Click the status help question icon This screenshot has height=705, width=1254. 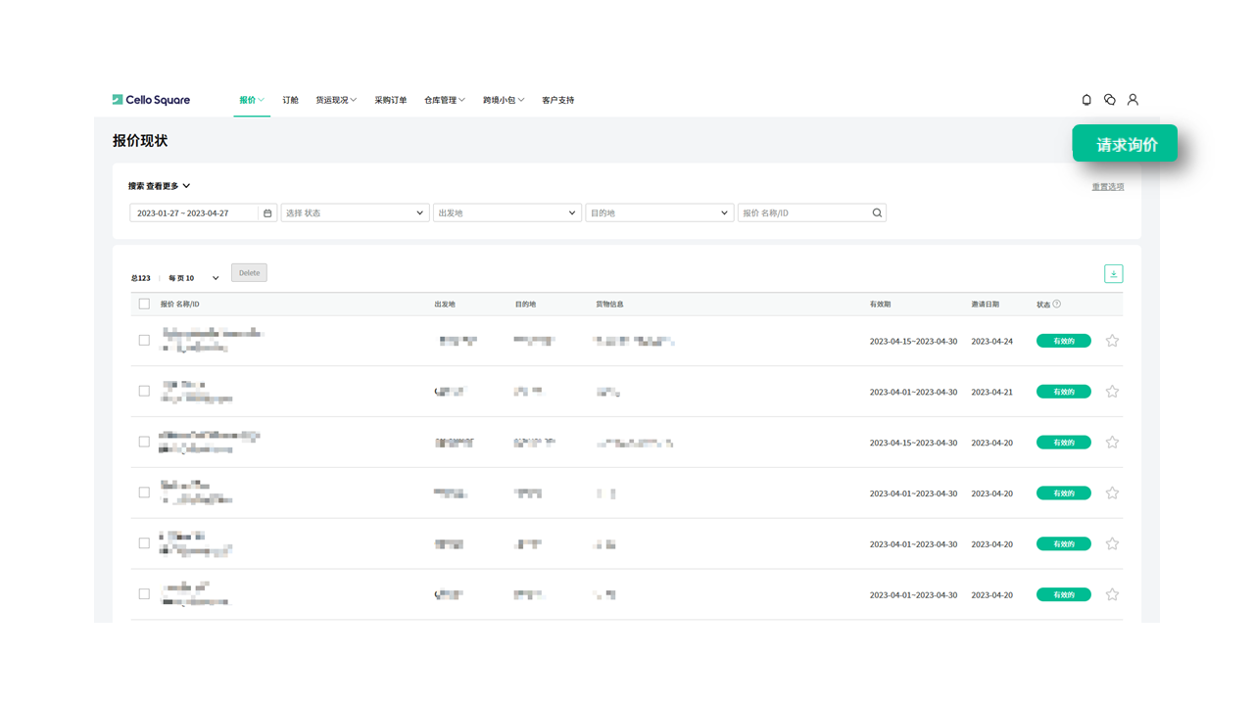pos(1056,305)
